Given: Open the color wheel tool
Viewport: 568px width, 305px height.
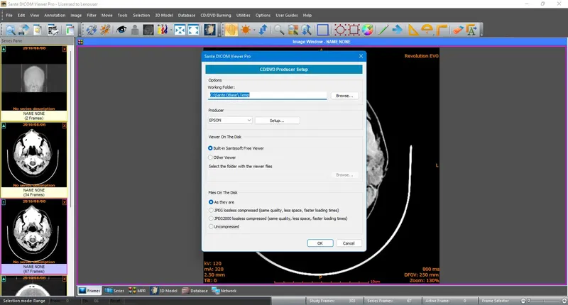Looking at the screenshot, I should coord(367,30).
